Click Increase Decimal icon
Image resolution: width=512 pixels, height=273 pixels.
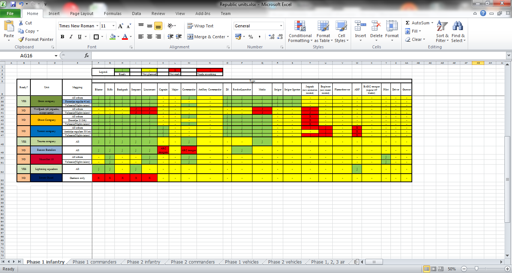click(x=272, y=37)
